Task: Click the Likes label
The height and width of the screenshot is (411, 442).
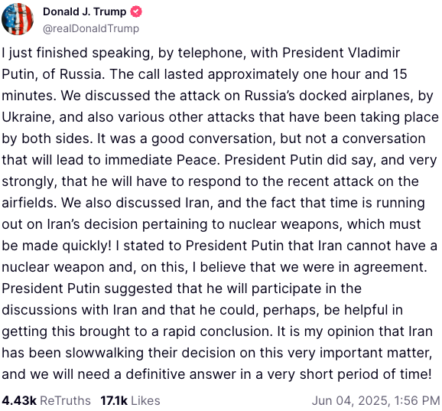Action: (145, 400)
